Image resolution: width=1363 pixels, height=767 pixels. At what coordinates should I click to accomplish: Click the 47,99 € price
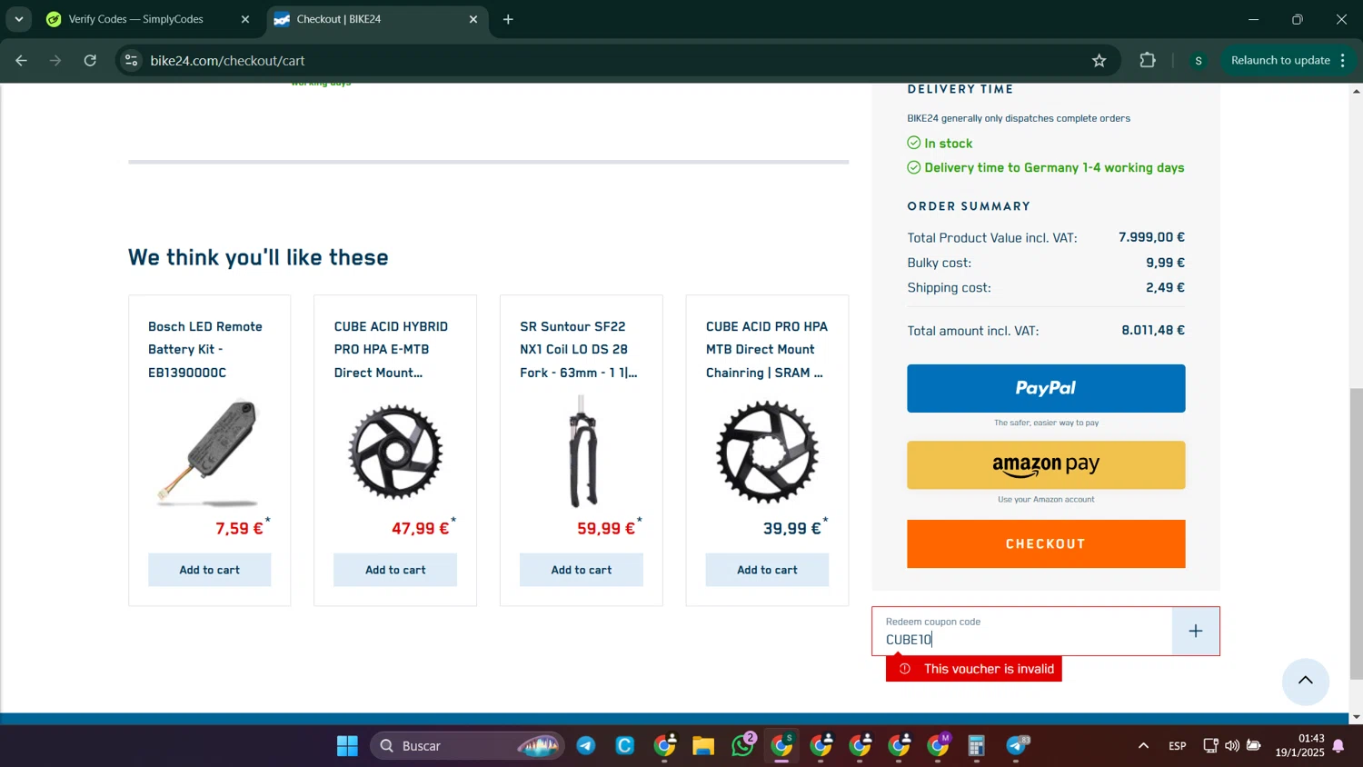tap(420, 529)
